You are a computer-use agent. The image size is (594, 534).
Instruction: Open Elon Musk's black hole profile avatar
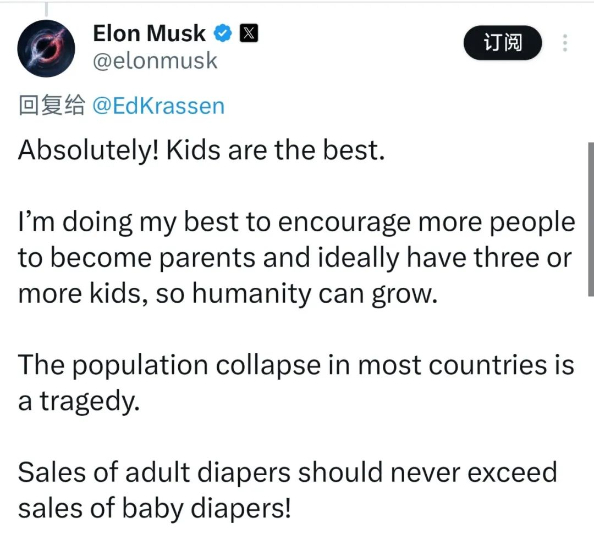pos(46,48)
